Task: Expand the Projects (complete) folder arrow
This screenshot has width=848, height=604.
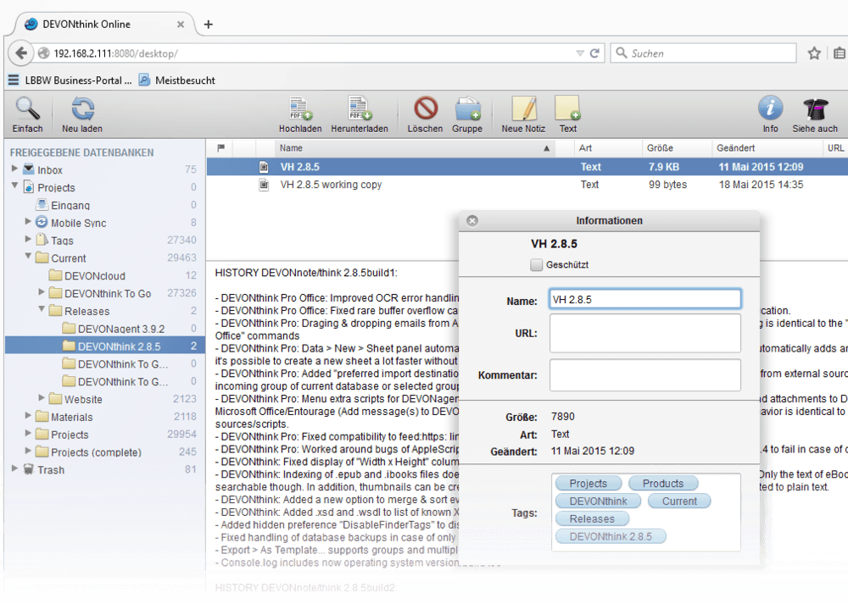Action: [x=28, y=451]
